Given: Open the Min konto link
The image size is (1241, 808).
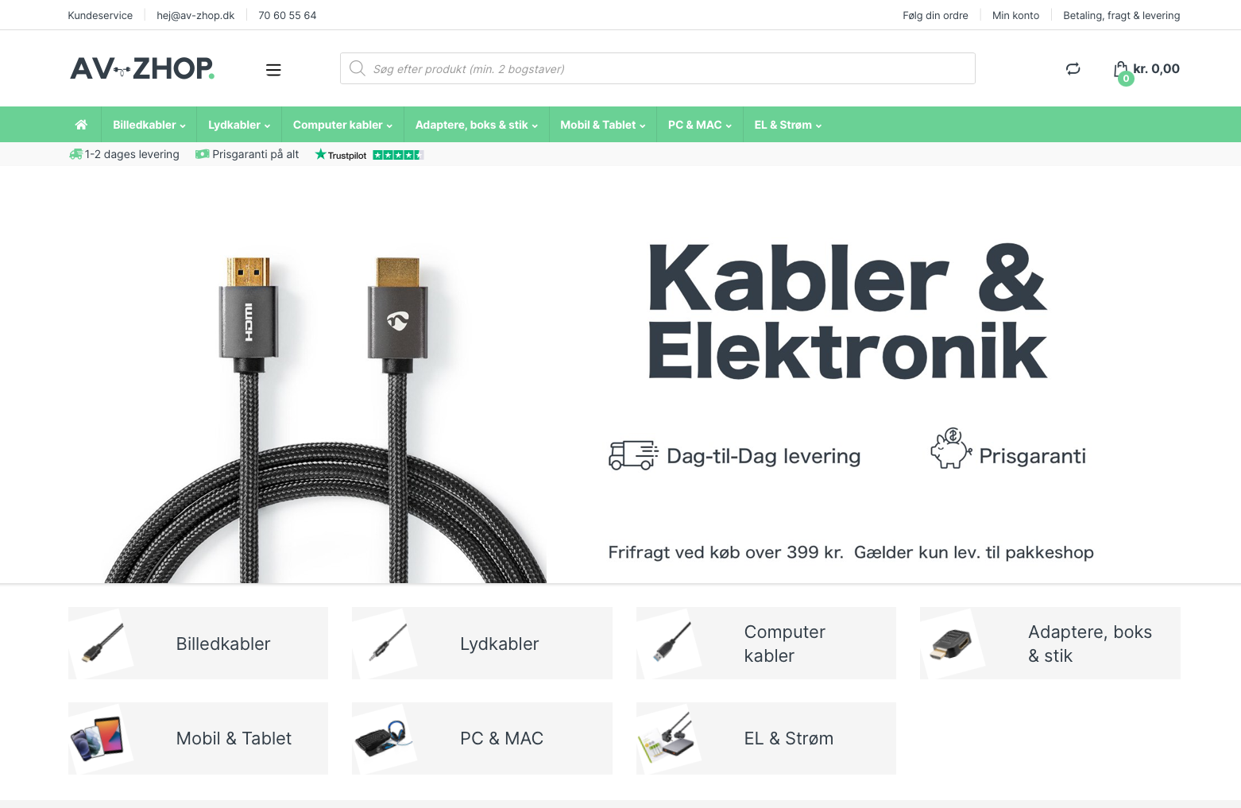Looking at the screenshot, I should (x=1015, y=15).
